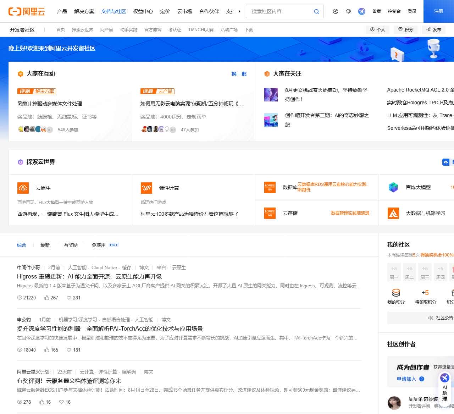Switch to the 免费用 HOT tab

[x=105, y=245]
